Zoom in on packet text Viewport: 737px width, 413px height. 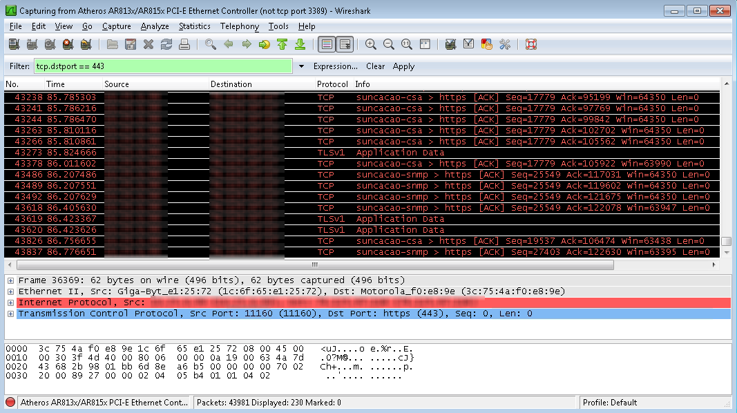click(x=371, y=44)
